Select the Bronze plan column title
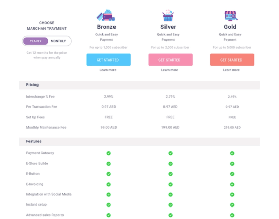 [x=107, y=27]
